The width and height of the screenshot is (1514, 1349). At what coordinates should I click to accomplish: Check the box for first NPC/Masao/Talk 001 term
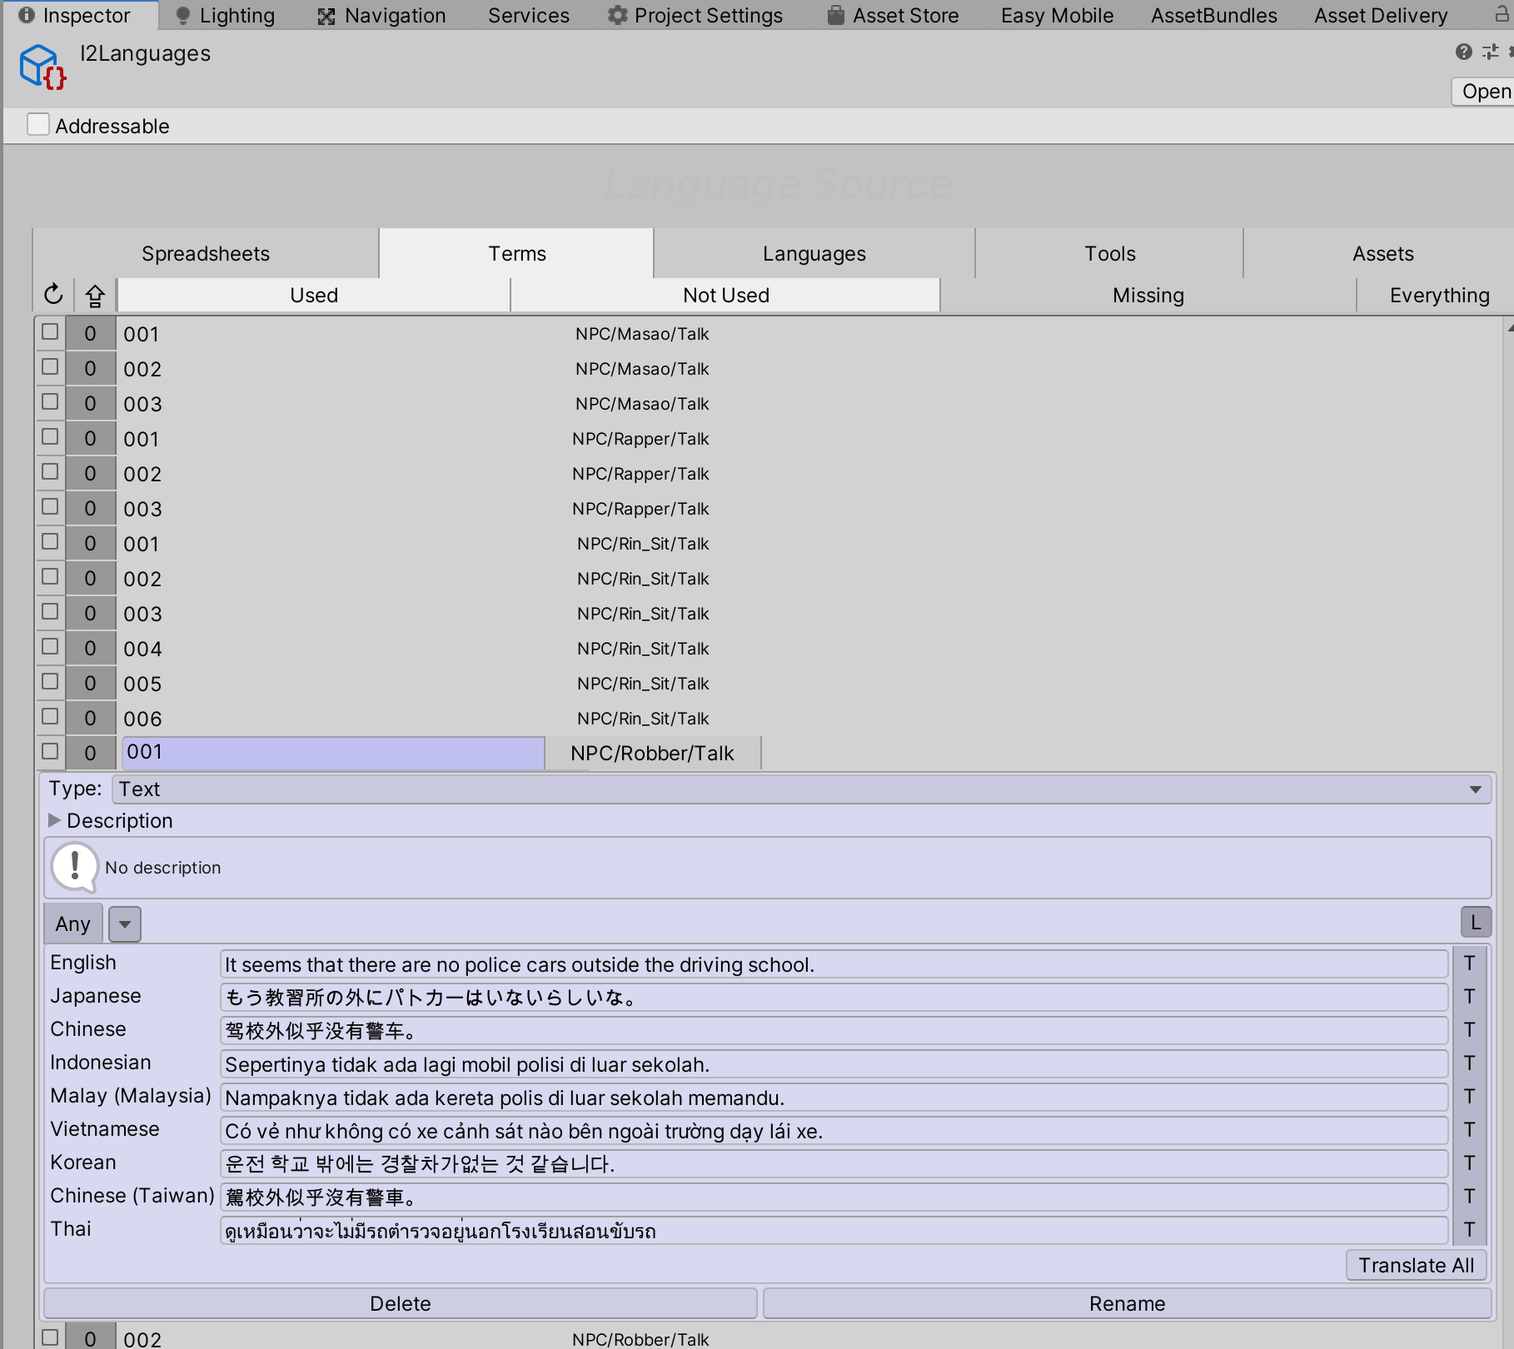click(50, 332)
